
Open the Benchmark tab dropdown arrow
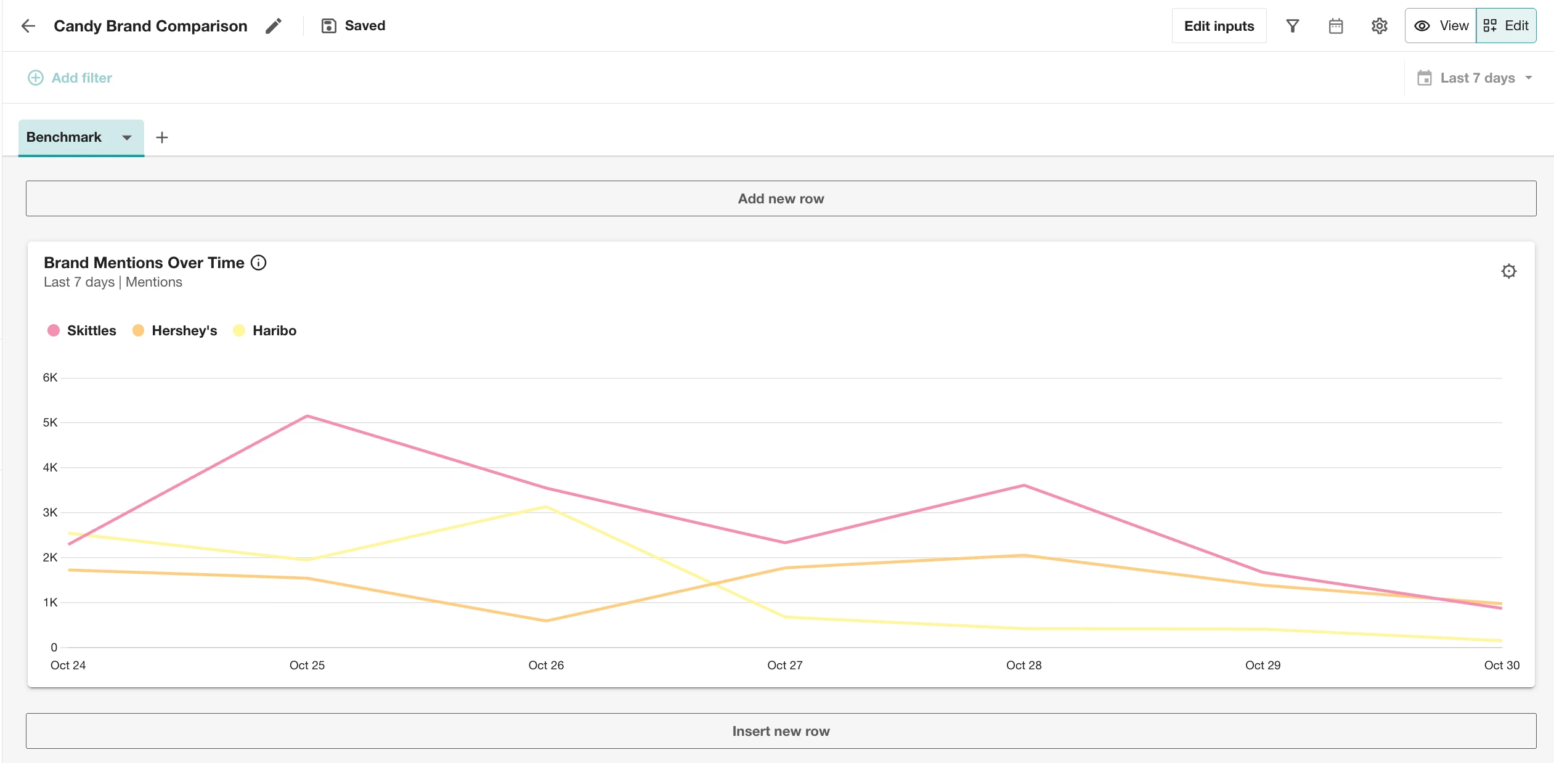click(x=127, y=137)
